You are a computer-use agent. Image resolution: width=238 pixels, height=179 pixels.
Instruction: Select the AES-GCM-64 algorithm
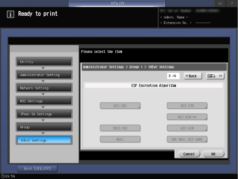187,117
